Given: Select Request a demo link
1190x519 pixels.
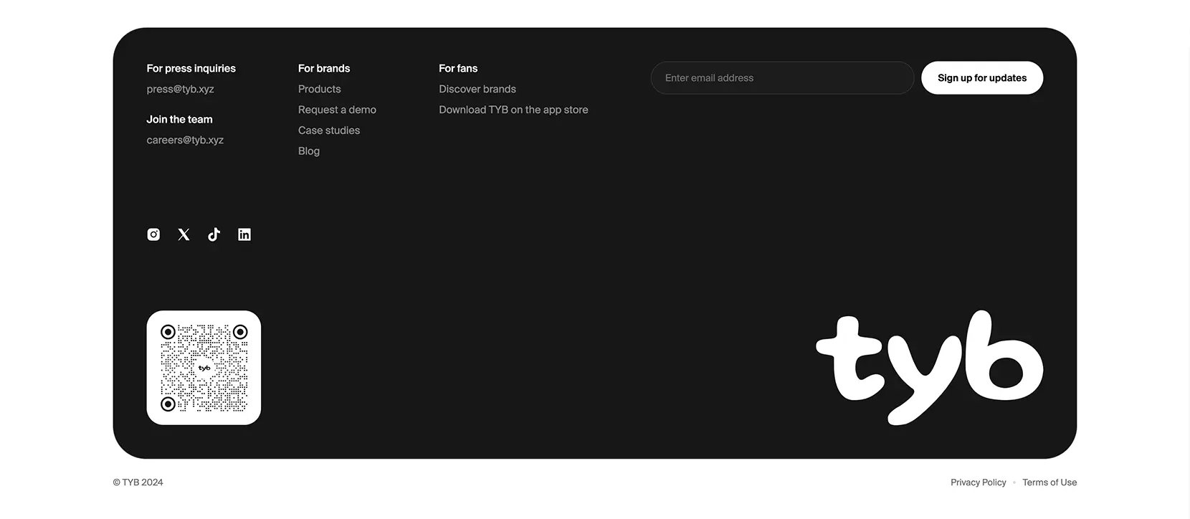Looking at the screenshot, I should (x=337, y=110).
